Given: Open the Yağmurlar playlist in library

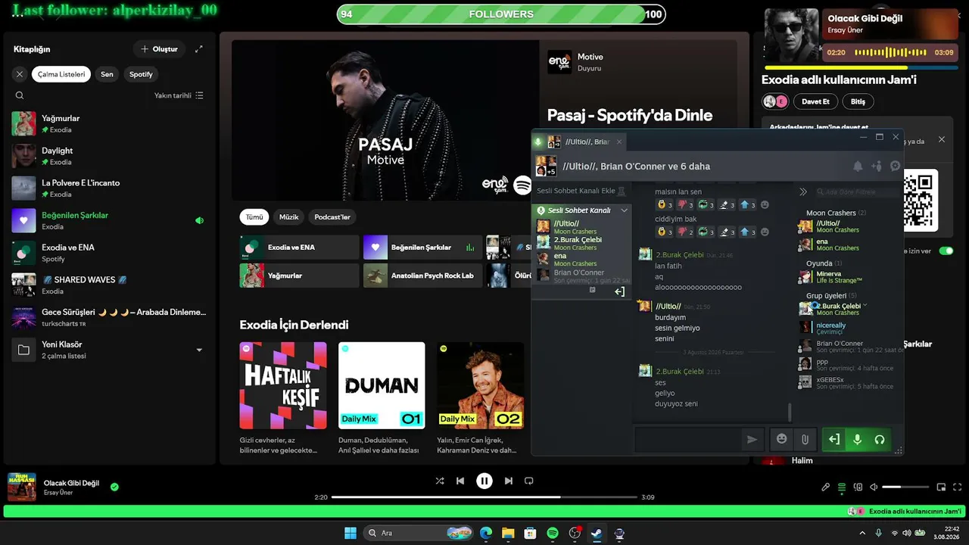Looking at the screenshot, I should pos(109,123).
